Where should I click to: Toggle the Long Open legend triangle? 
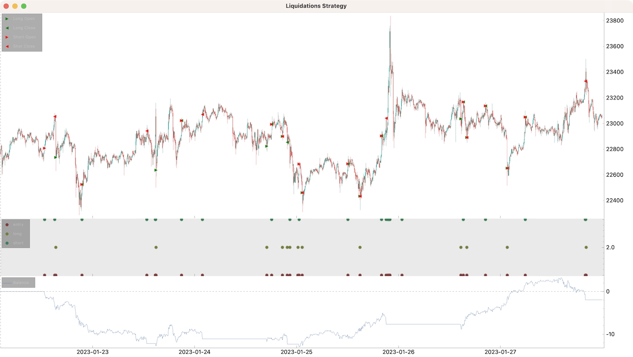7,19
